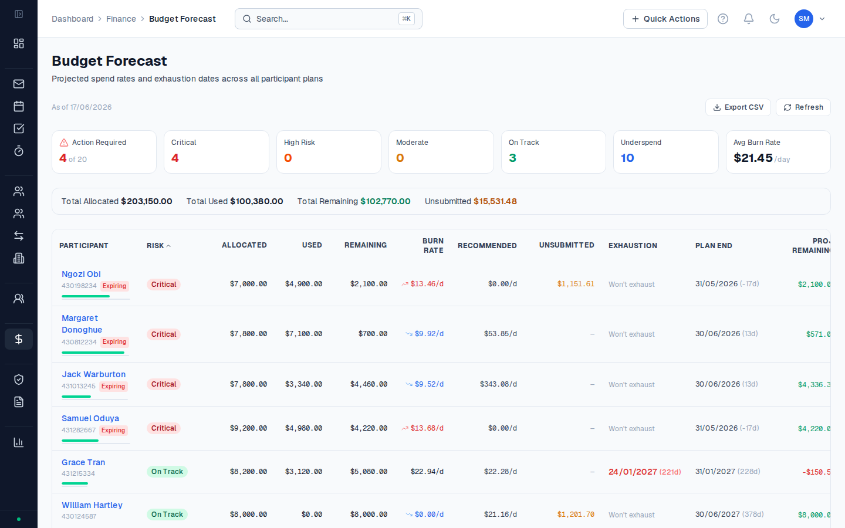Click the Export CSV button
This screenshot has height=528, width=845.
738,107
